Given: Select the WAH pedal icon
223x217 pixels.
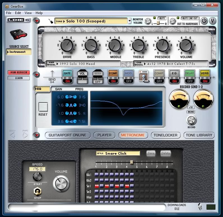Looking at the screenshot, I should pyautogui.click(x=98, y=77).
